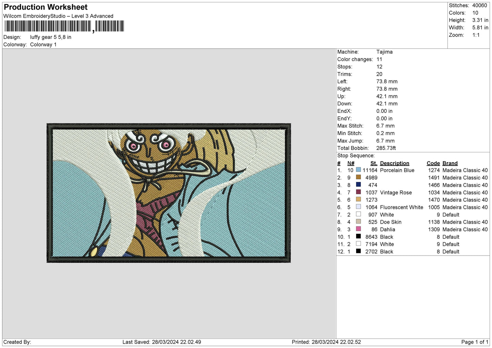Image resolution: width=492 pixels, height=348 pixels.
Task: Select thread code "1491"
Action: [x=434, y=178]
